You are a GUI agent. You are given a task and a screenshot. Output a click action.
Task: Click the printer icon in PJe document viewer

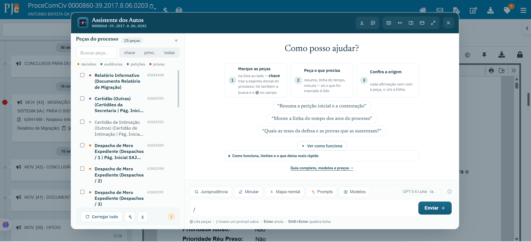coord(491,70)
